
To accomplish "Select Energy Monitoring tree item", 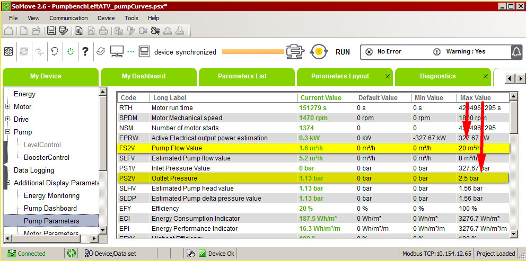I will (x=51, y=195).
